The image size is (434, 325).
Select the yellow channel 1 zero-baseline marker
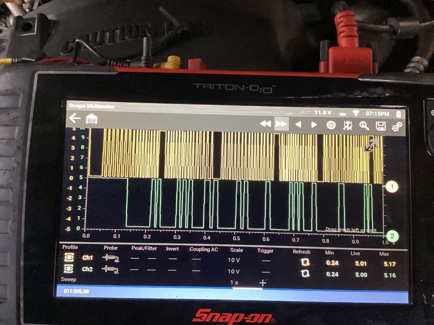click(391, 187)
